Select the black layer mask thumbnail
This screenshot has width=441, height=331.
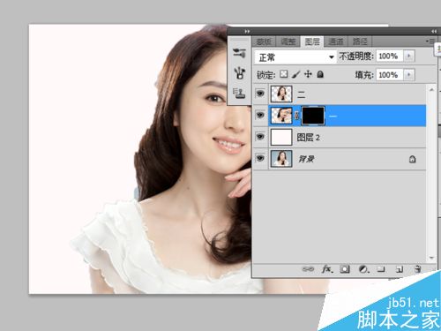pyautogui.click(x=313, y=116)
